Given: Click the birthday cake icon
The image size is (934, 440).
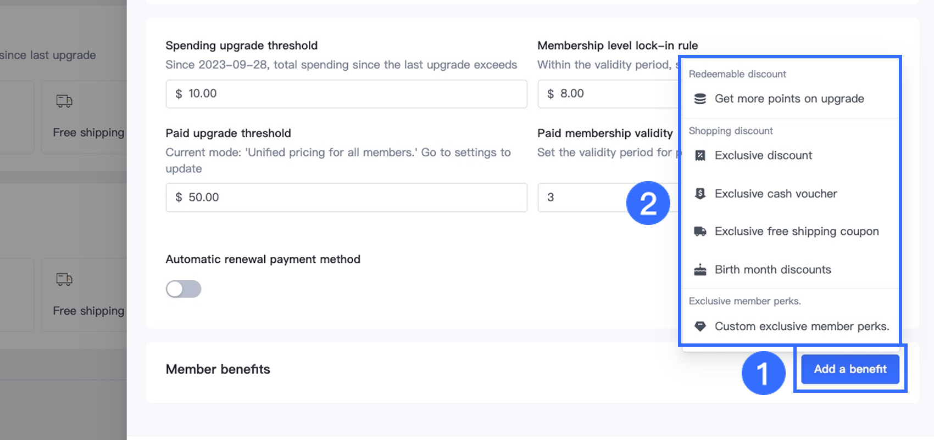Looking at the screenshot, I should tap(700, 269).
